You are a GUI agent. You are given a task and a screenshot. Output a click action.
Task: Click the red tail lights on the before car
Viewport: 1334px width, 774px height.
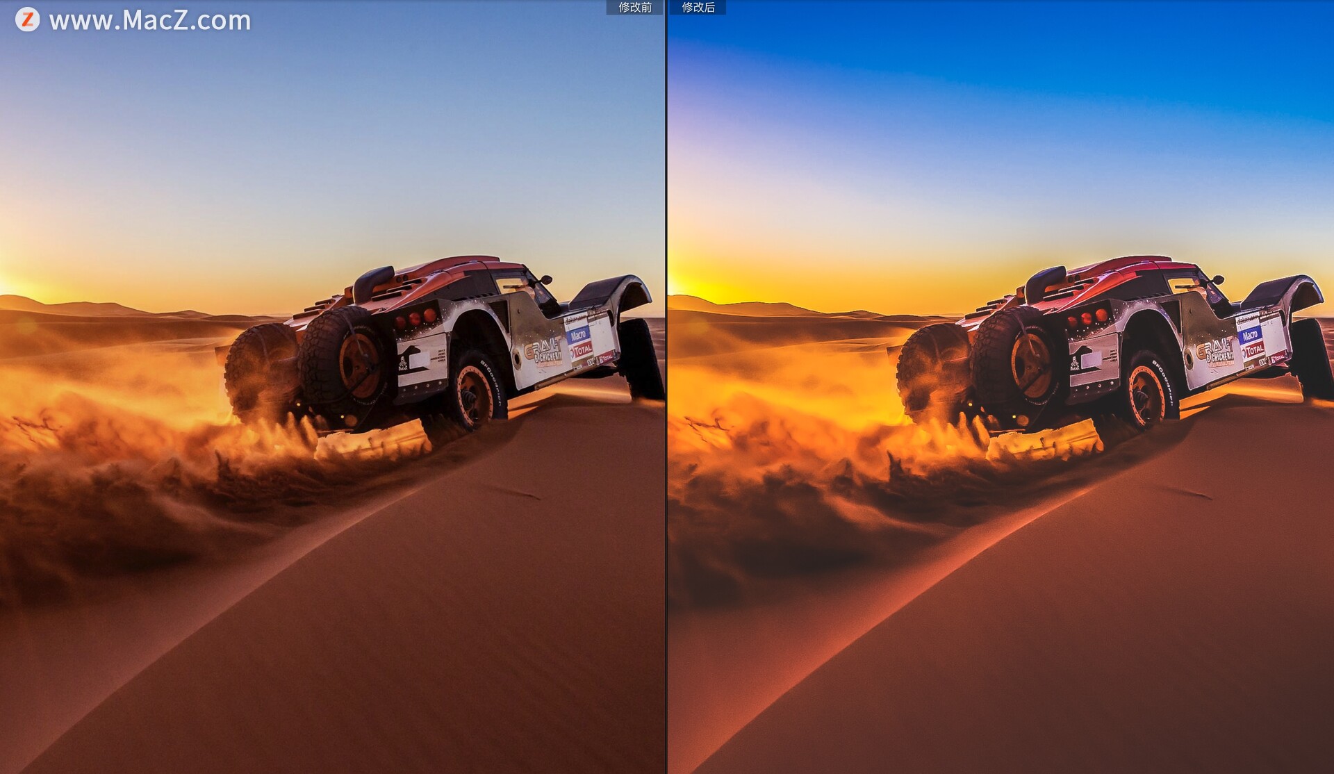click(415, 318)
